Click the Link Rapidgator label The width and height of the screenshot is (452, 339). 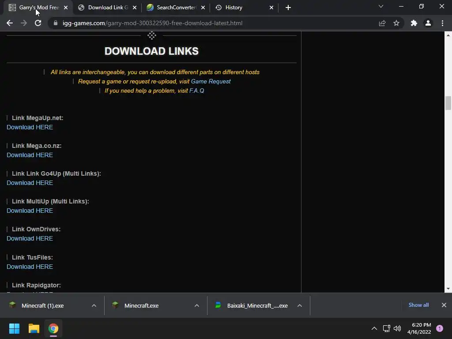coord(36,285)
